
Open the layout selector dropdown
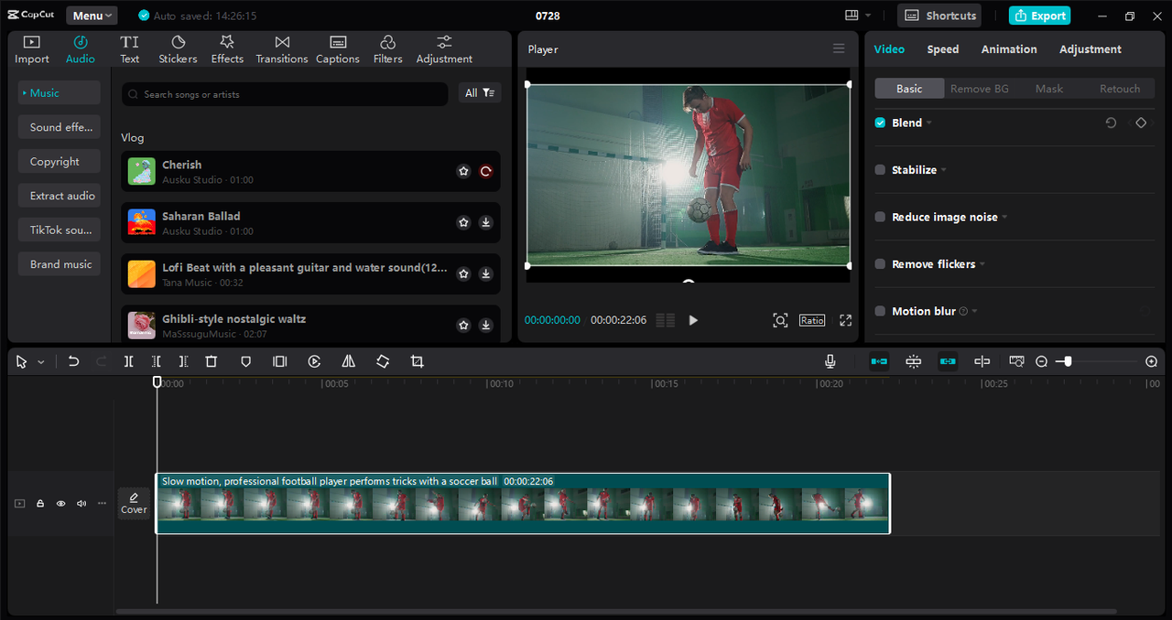pos(858,16)
